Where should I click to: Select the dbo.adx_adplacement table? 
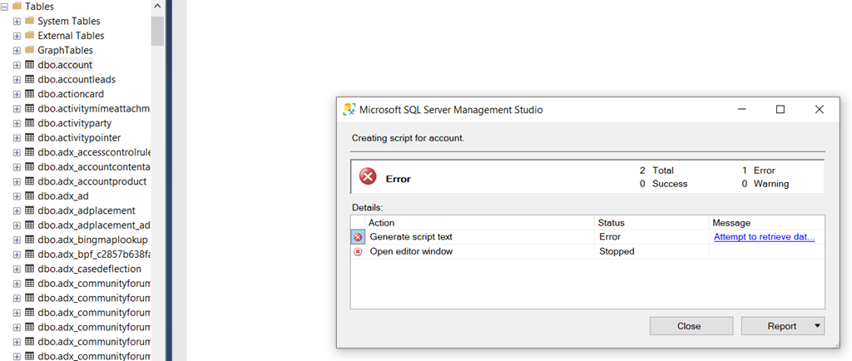87,210
